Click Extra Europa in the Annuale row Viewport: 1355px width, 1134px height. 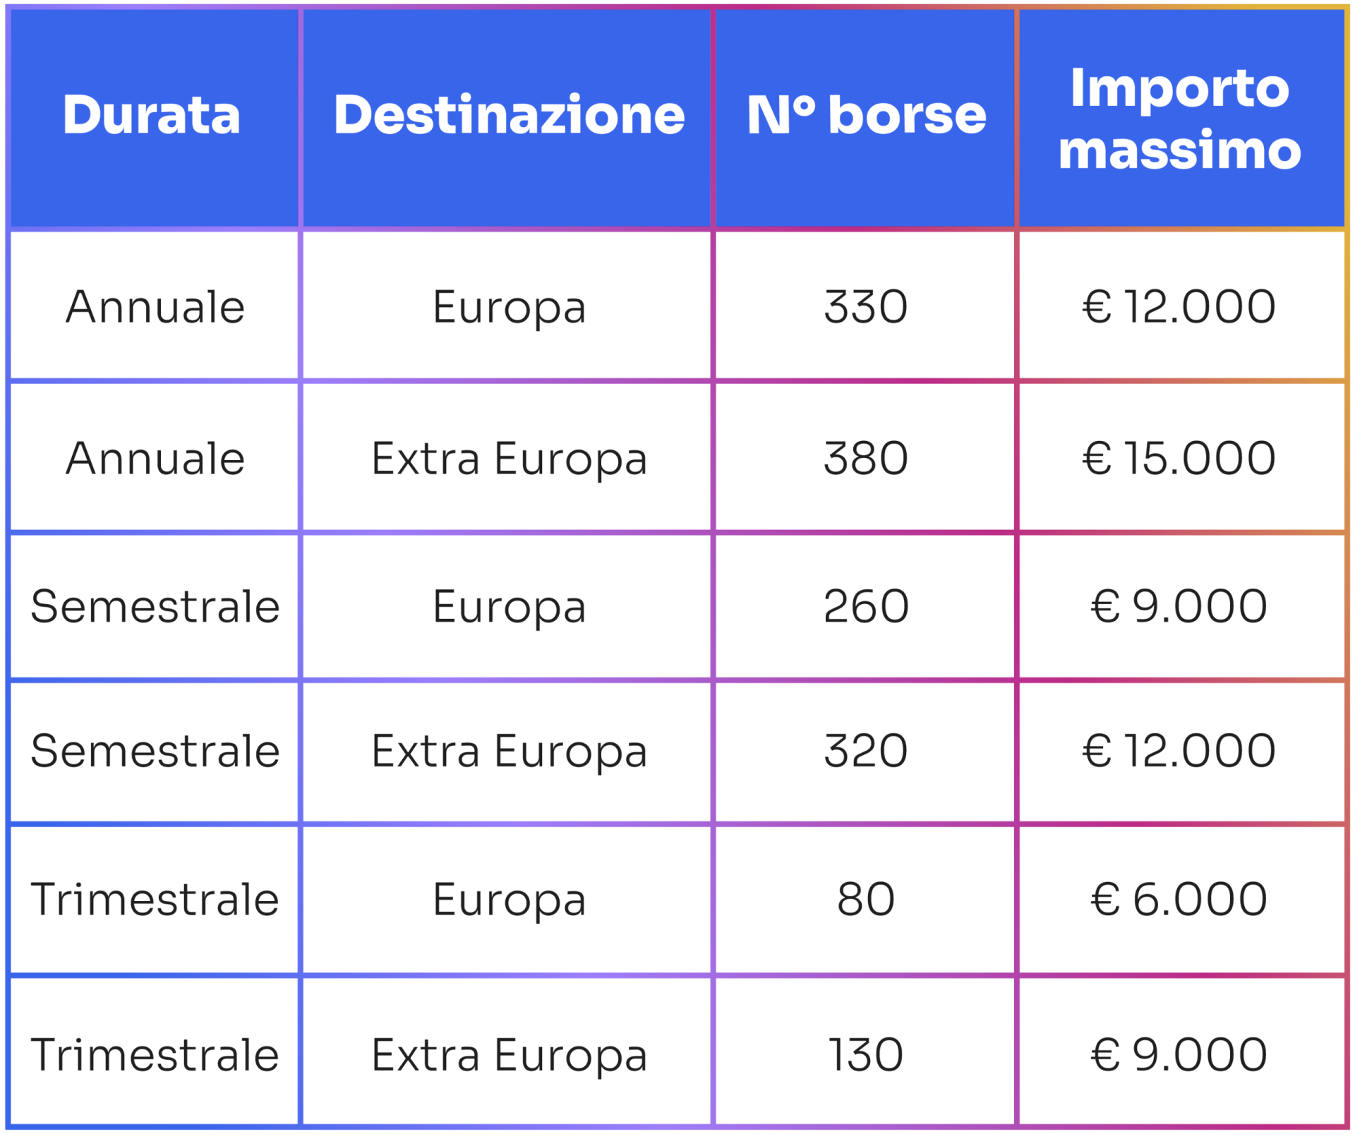click(x=509, y=459)
